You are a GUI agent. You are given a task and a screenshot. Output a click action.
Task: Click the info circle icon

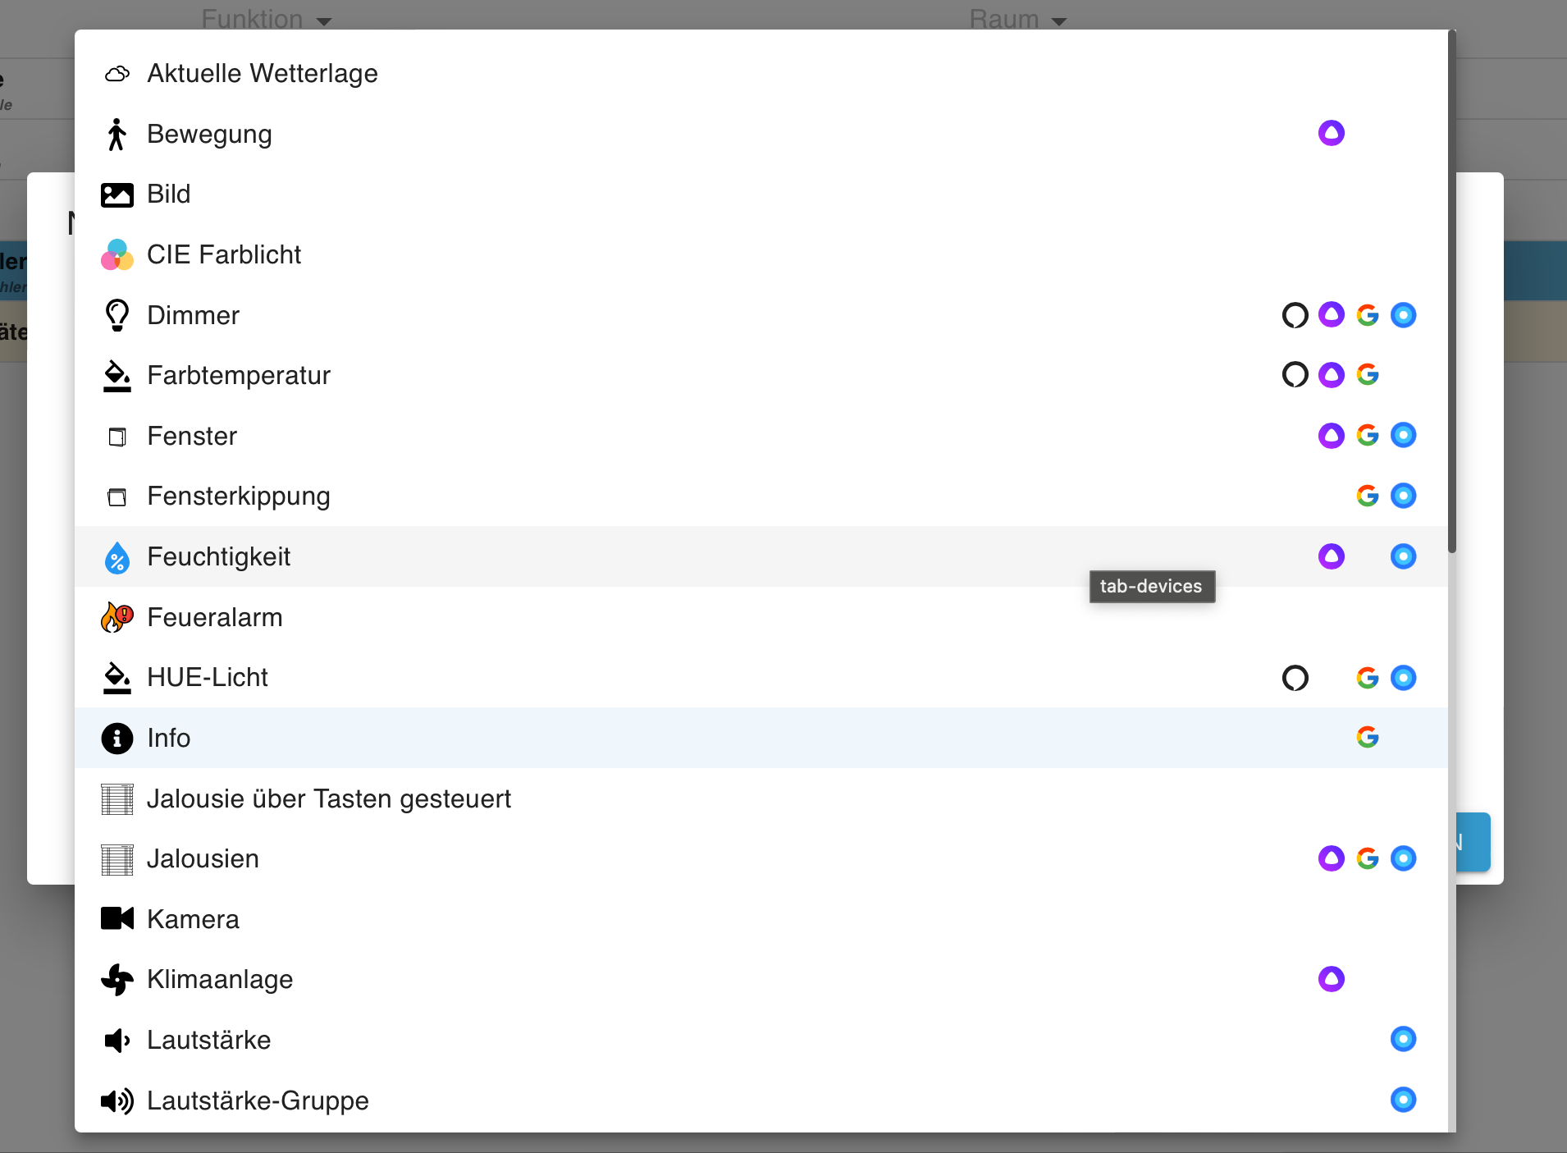(x=117, y=739)
